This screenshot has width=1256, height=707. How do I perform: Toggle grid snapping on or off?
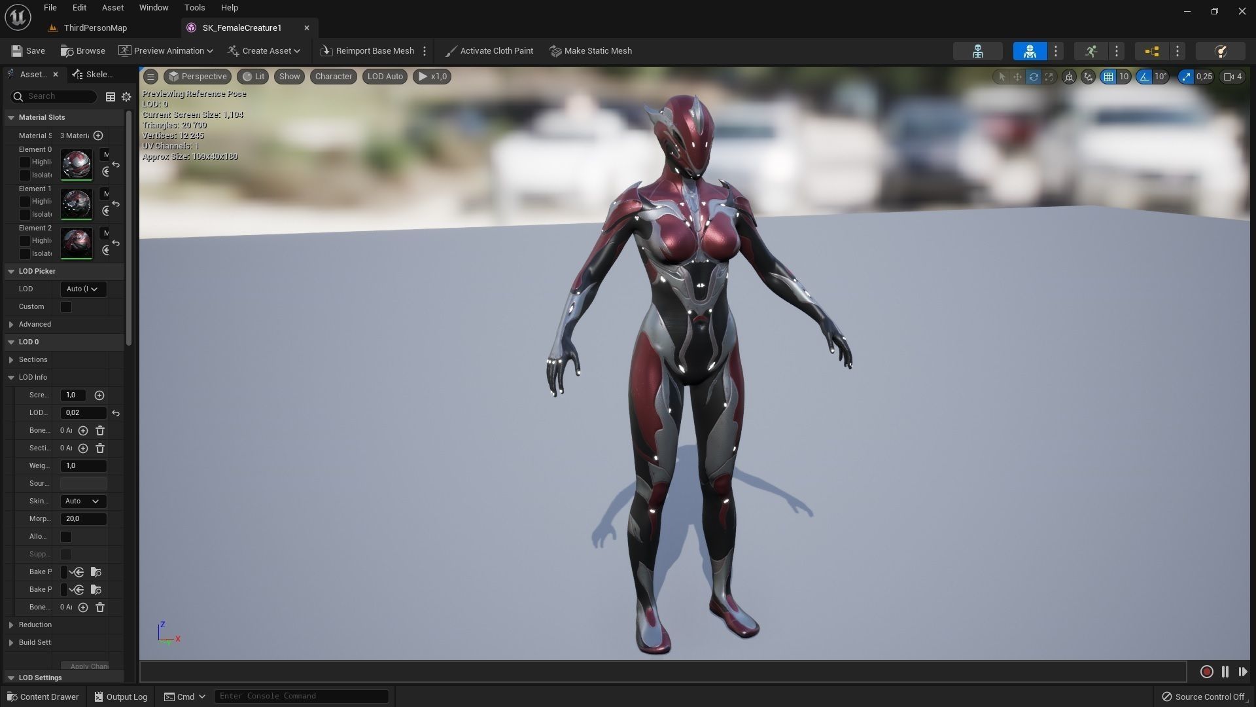(x=1108, y=77)
